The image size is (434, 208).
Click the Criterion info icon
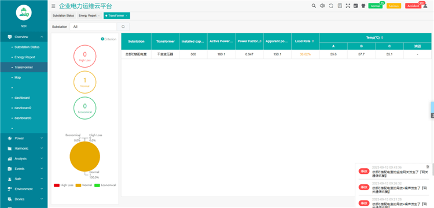coord(102,39)
